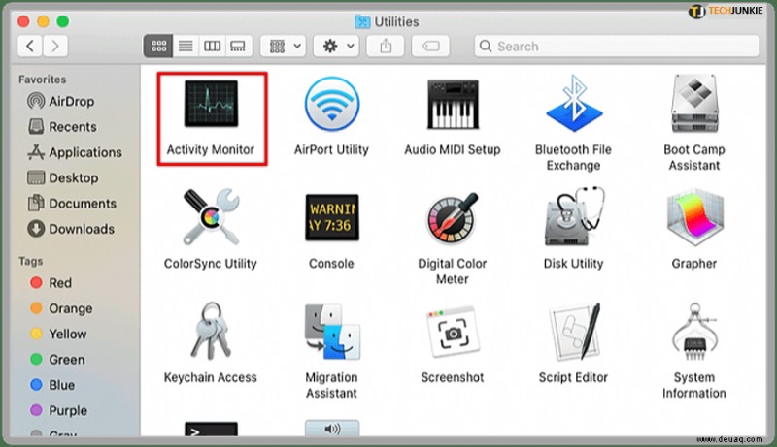The width and height of the screenshot is (777, 447).
Task: Click the Tags section header
Action: click(x=31, y=261)
